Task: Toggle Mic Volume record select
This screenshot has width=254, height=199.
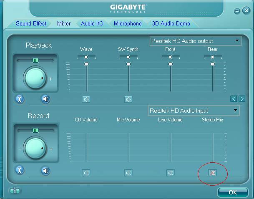Action: [128, 173]
